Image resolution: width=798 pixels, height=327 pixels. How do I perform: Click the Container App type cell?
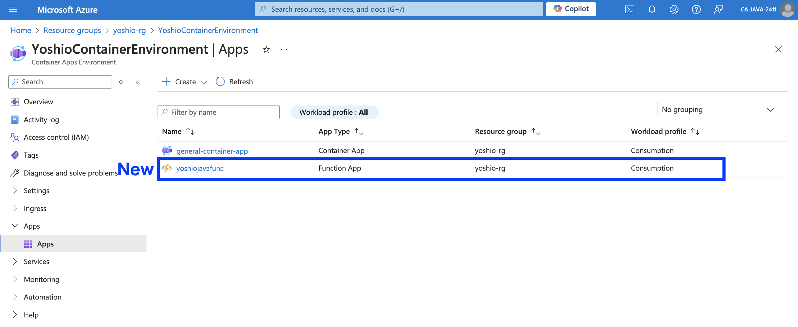[x=341, y=151]
